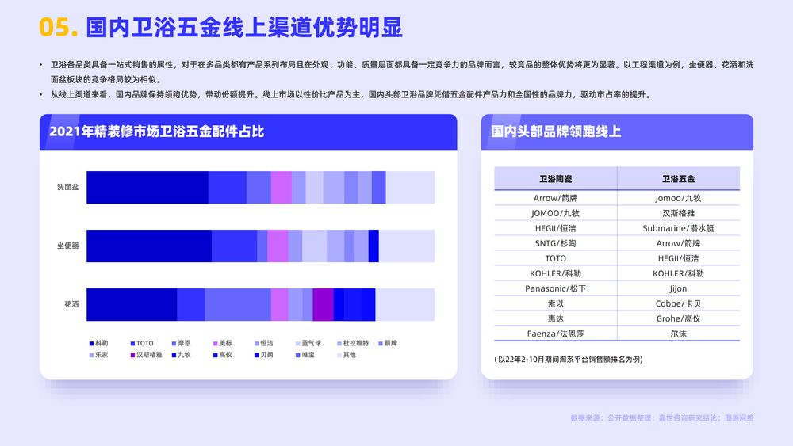Click the pink 美标 legend entry
Screen dimensions: 793x446
pos(223,343)
